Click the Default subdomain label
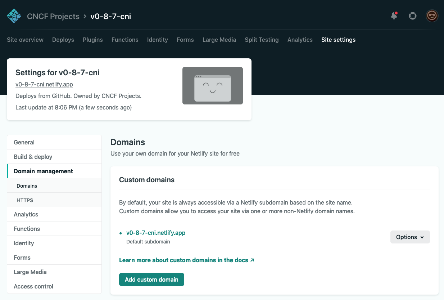 (x=148, y=242)
